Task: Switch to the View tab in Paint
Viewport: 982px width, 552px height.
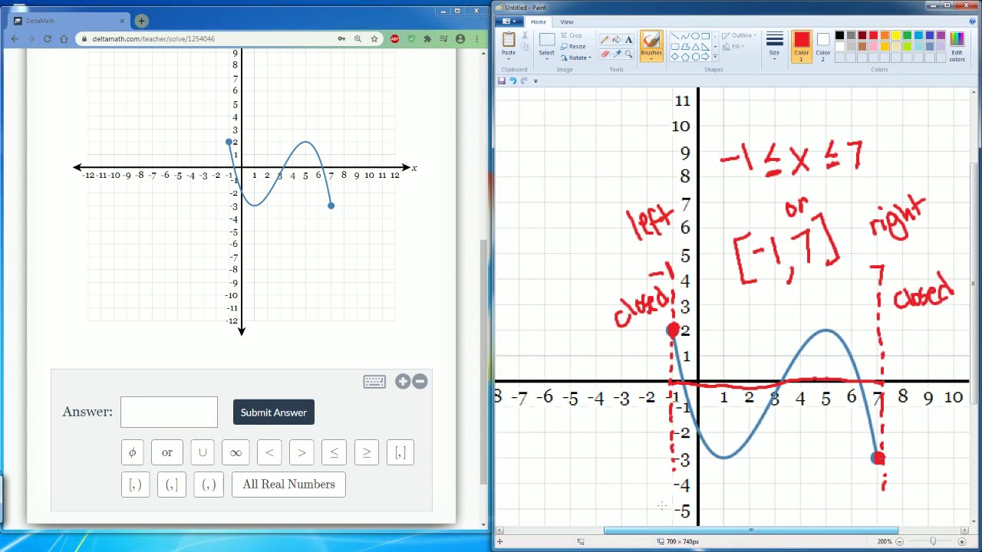Action: pos(567,21)
